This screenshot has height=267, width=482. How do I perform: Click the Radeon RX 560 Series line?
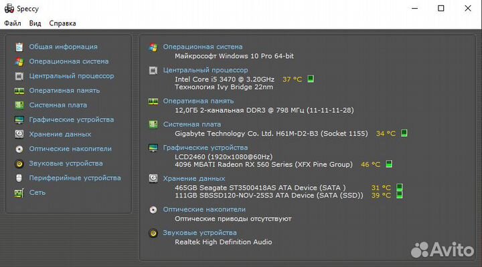pyautogui.click(x=264, y=164)
